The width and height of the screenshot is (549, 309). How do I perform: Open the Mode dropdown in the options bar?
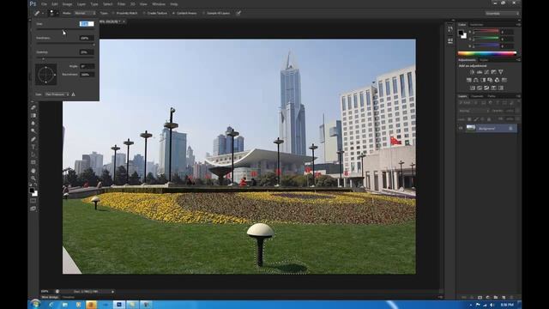[x=85, y=14]
